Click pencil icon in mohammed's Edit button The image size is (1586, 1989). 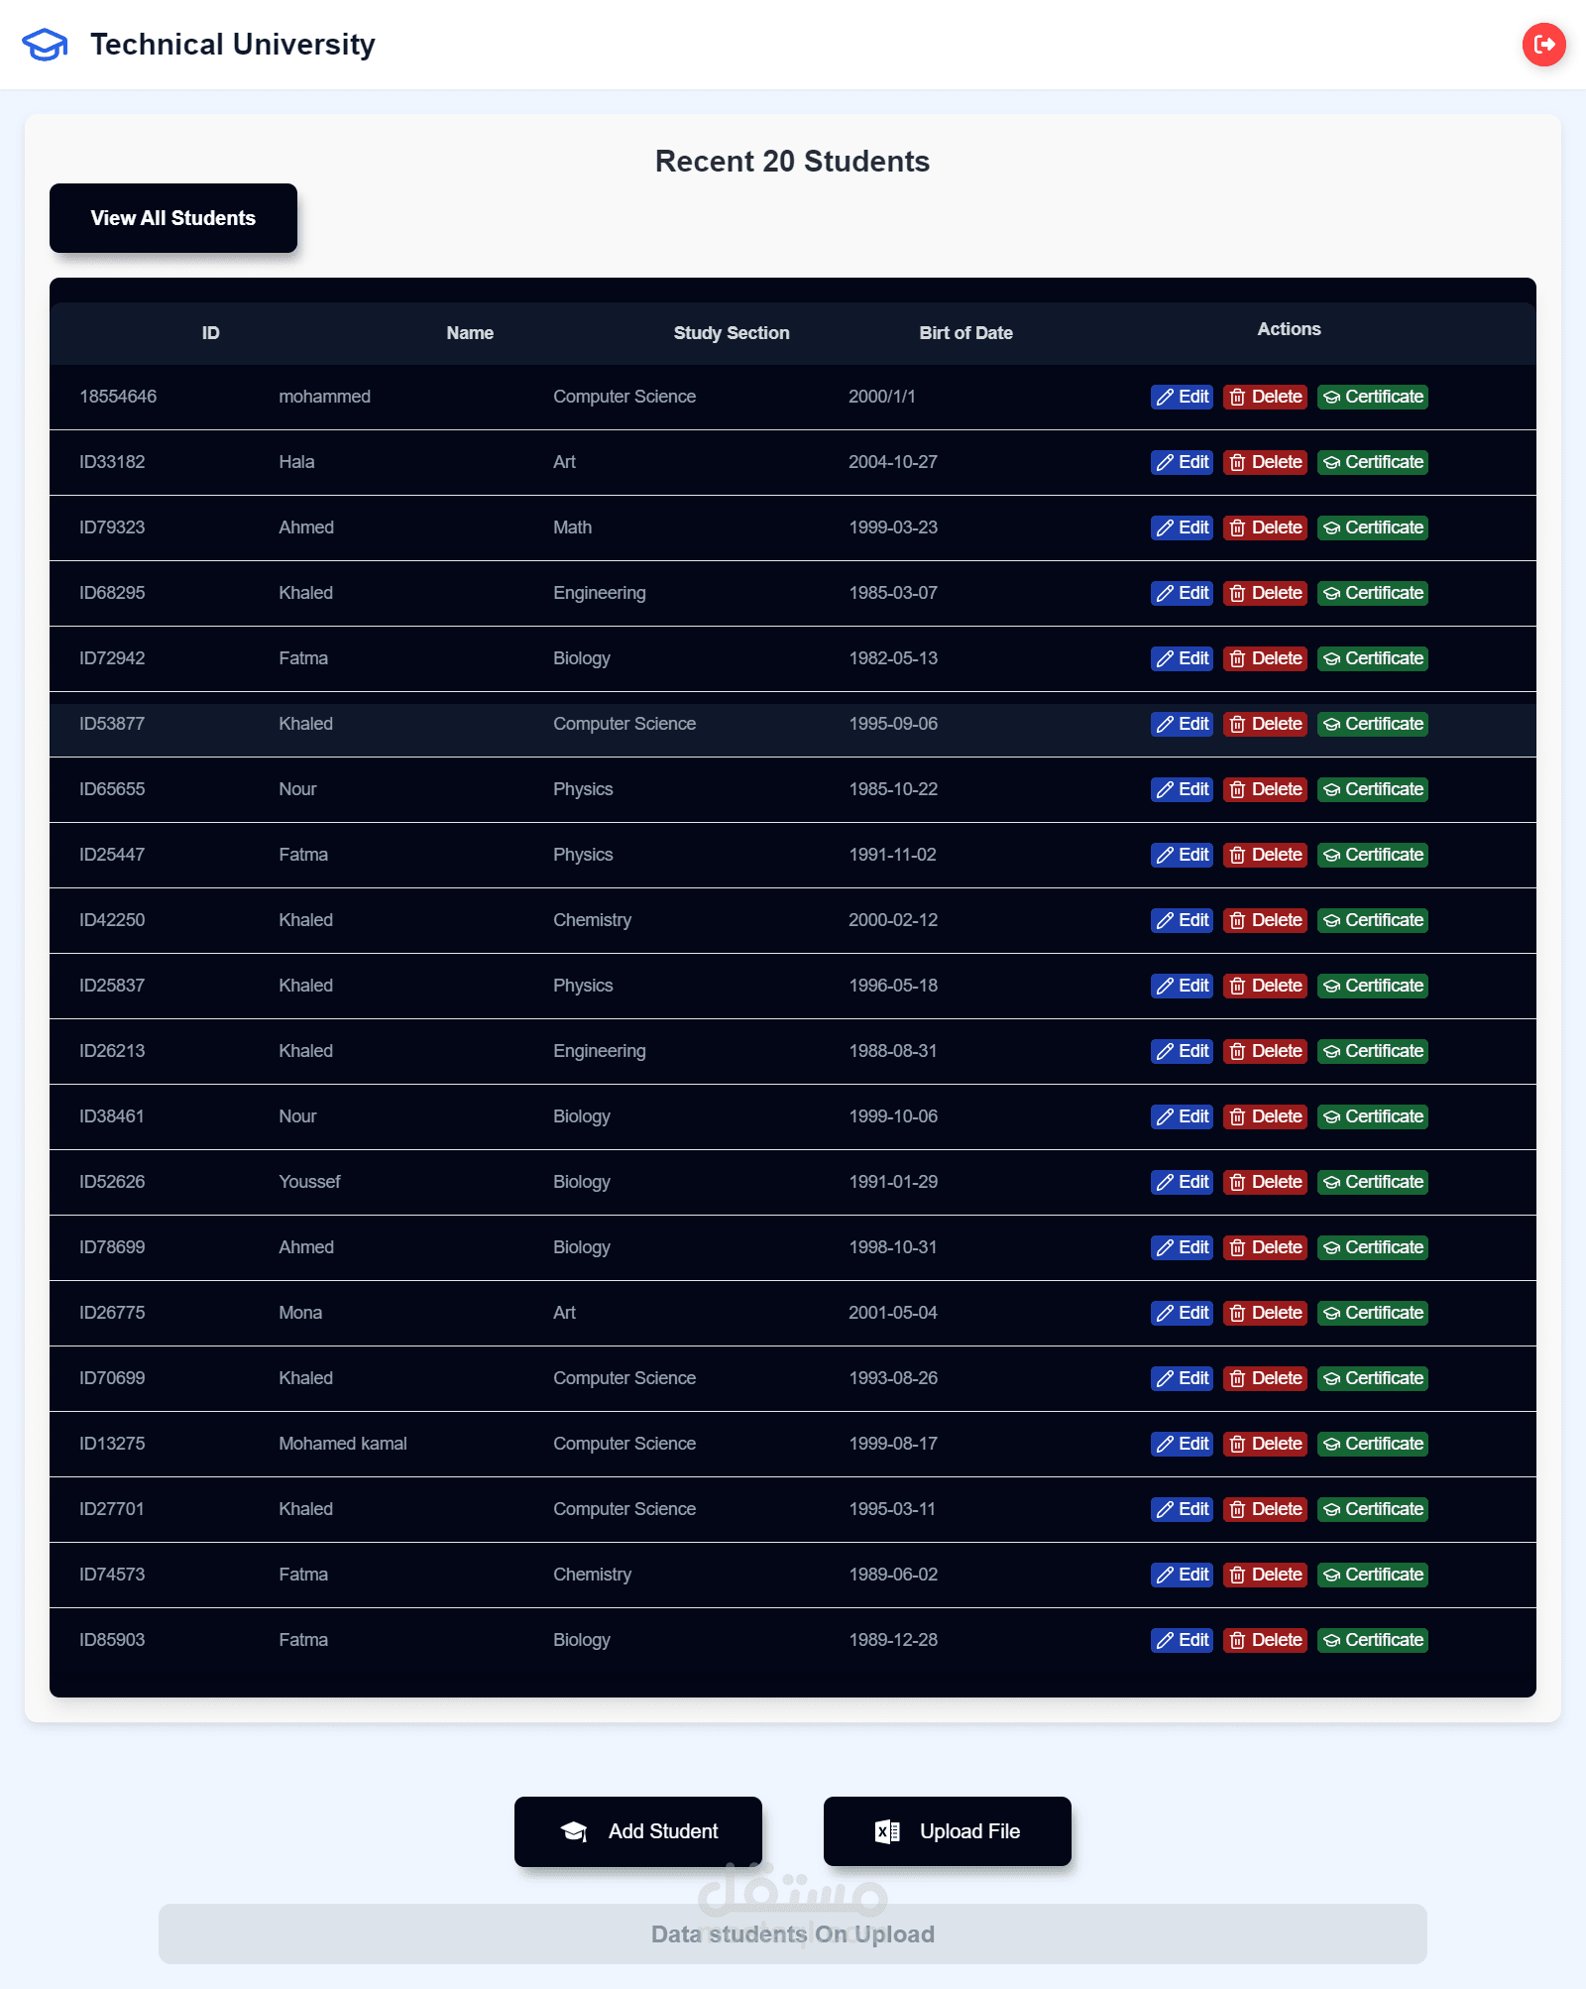[x=1165, y=398]
